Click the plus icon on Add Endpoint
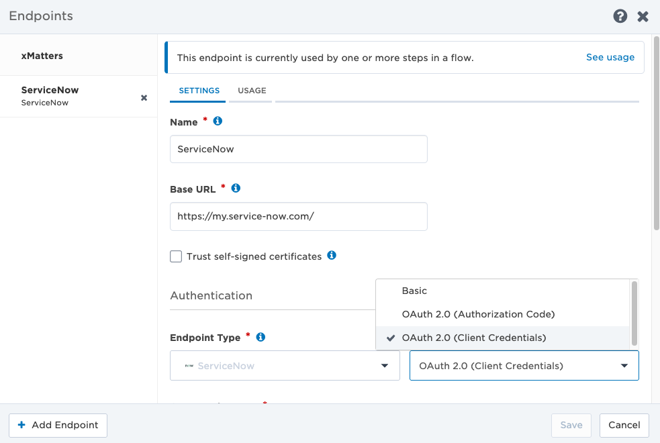 click(x=21, y=425)
